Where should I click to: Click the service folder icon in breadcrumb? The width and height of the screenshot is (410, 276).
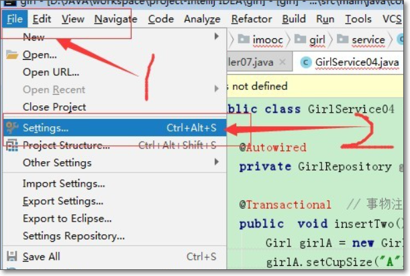click(x=341, y=40)
